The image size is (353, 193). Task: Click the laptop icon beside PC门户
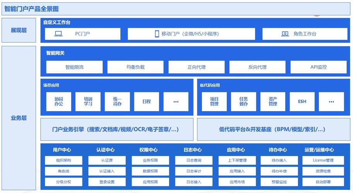[58, 34]
